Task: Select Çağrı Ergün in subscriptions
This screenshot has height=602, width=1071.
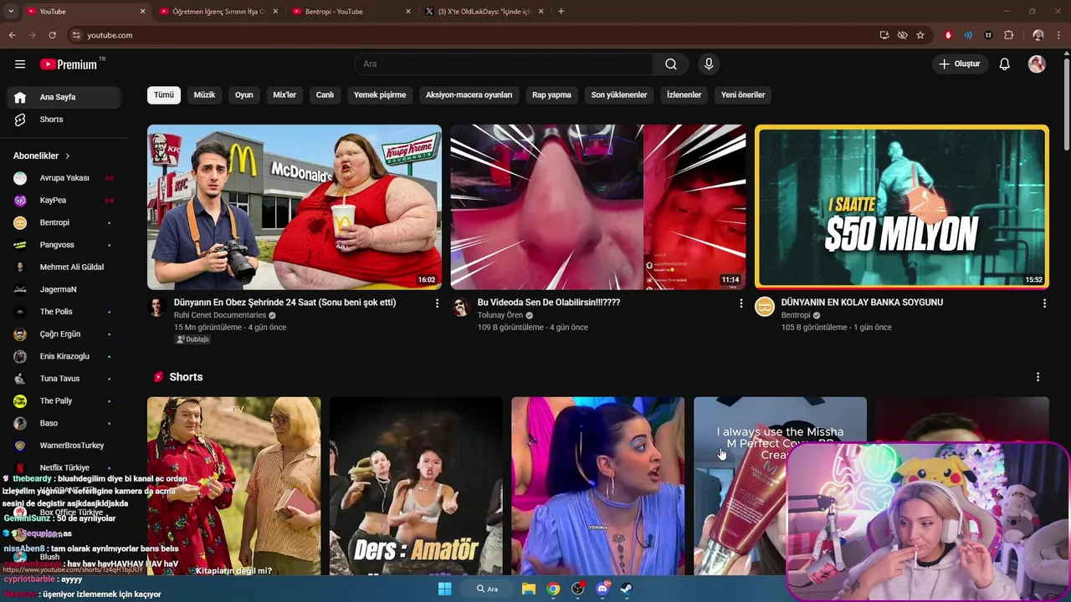Action: pyautogui.click(x=64, y=334)
